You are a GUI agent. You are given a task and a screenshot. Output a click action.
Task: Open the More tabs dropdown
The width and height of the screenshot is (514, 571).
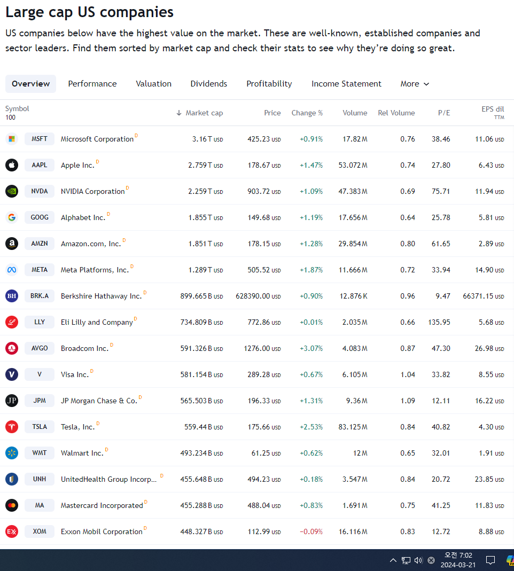tap(415, 84)
